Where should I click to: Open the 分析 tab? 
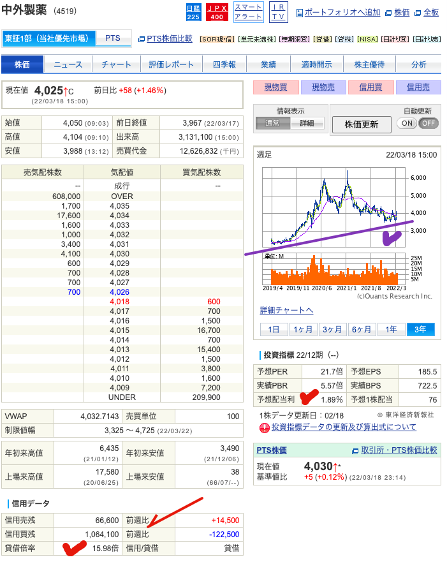tap(419, 64)
